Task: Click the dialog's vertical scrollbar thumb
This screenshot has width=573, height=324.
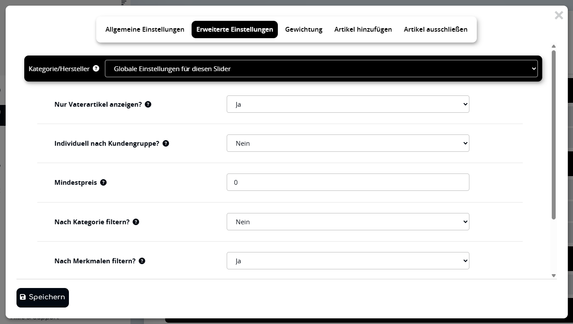Action: pos(553,134)
